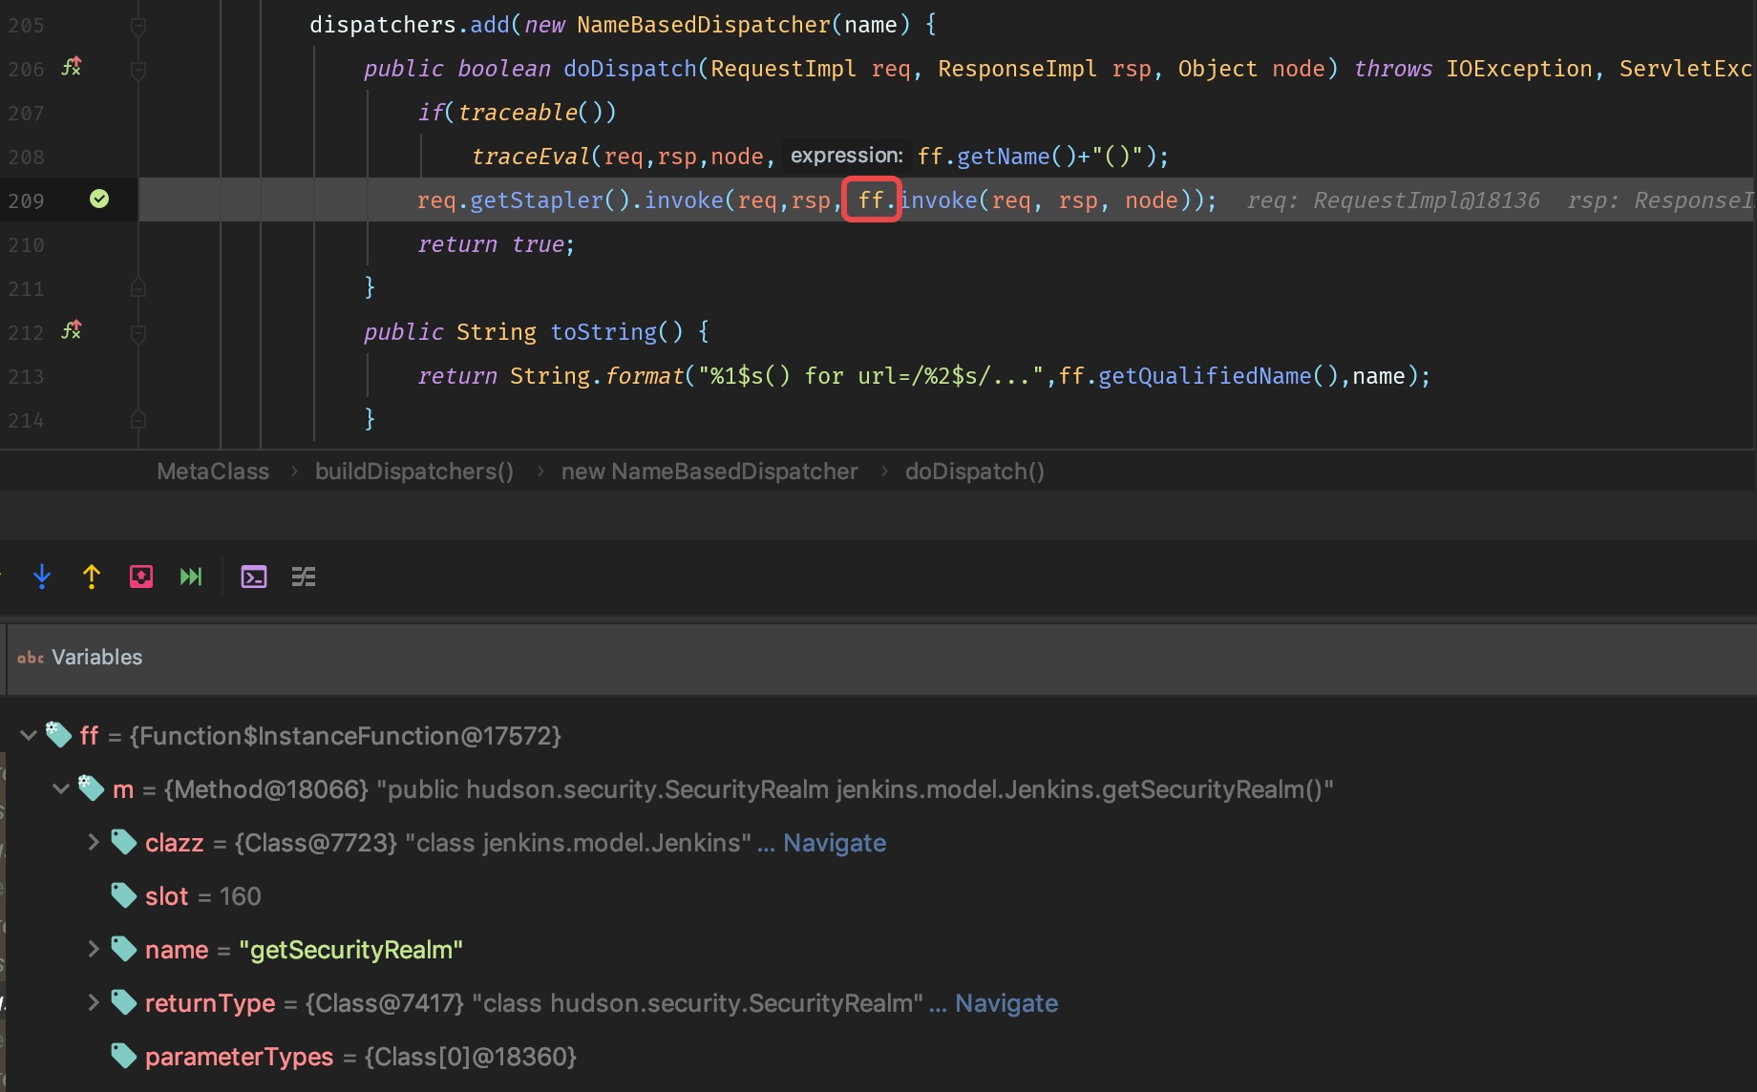Image resolution: width=1757 pixels, height=1092 pixels.
Task: Click Navigate link next to clazz
Action: coord(835,843)
